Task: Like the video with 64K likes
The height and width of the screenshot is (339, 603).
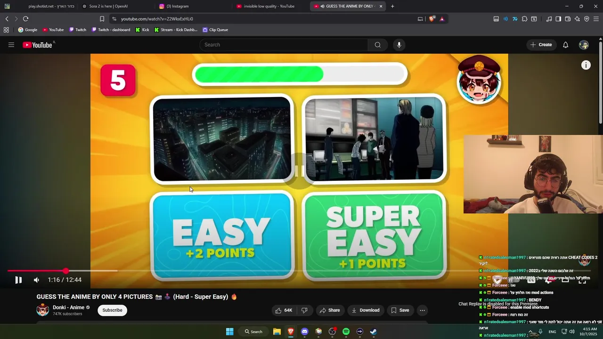Action: click(284, 310)
